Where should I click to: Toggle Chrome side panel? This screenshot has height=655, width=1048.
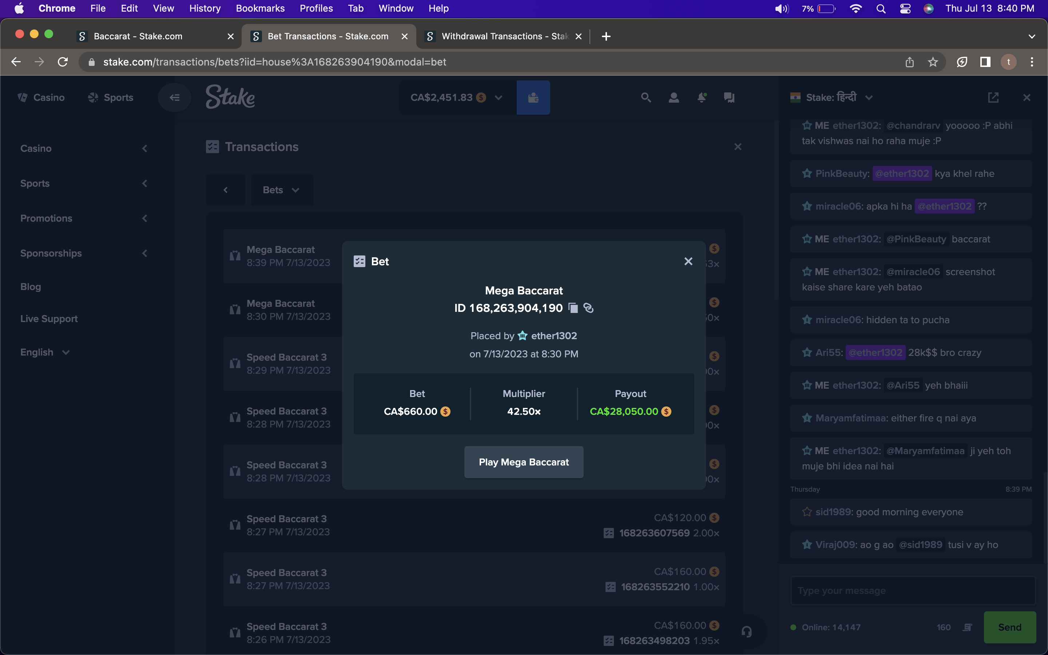click(x=985, y=62)
